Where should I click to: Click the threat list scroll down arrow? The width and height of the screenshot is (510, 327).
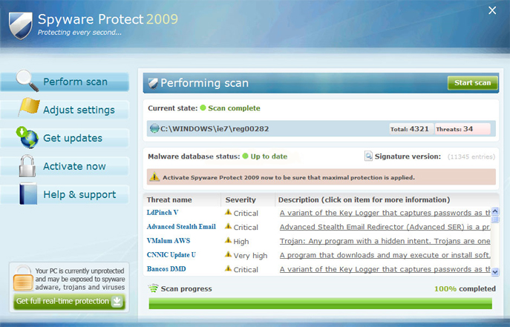coord(495,272)
